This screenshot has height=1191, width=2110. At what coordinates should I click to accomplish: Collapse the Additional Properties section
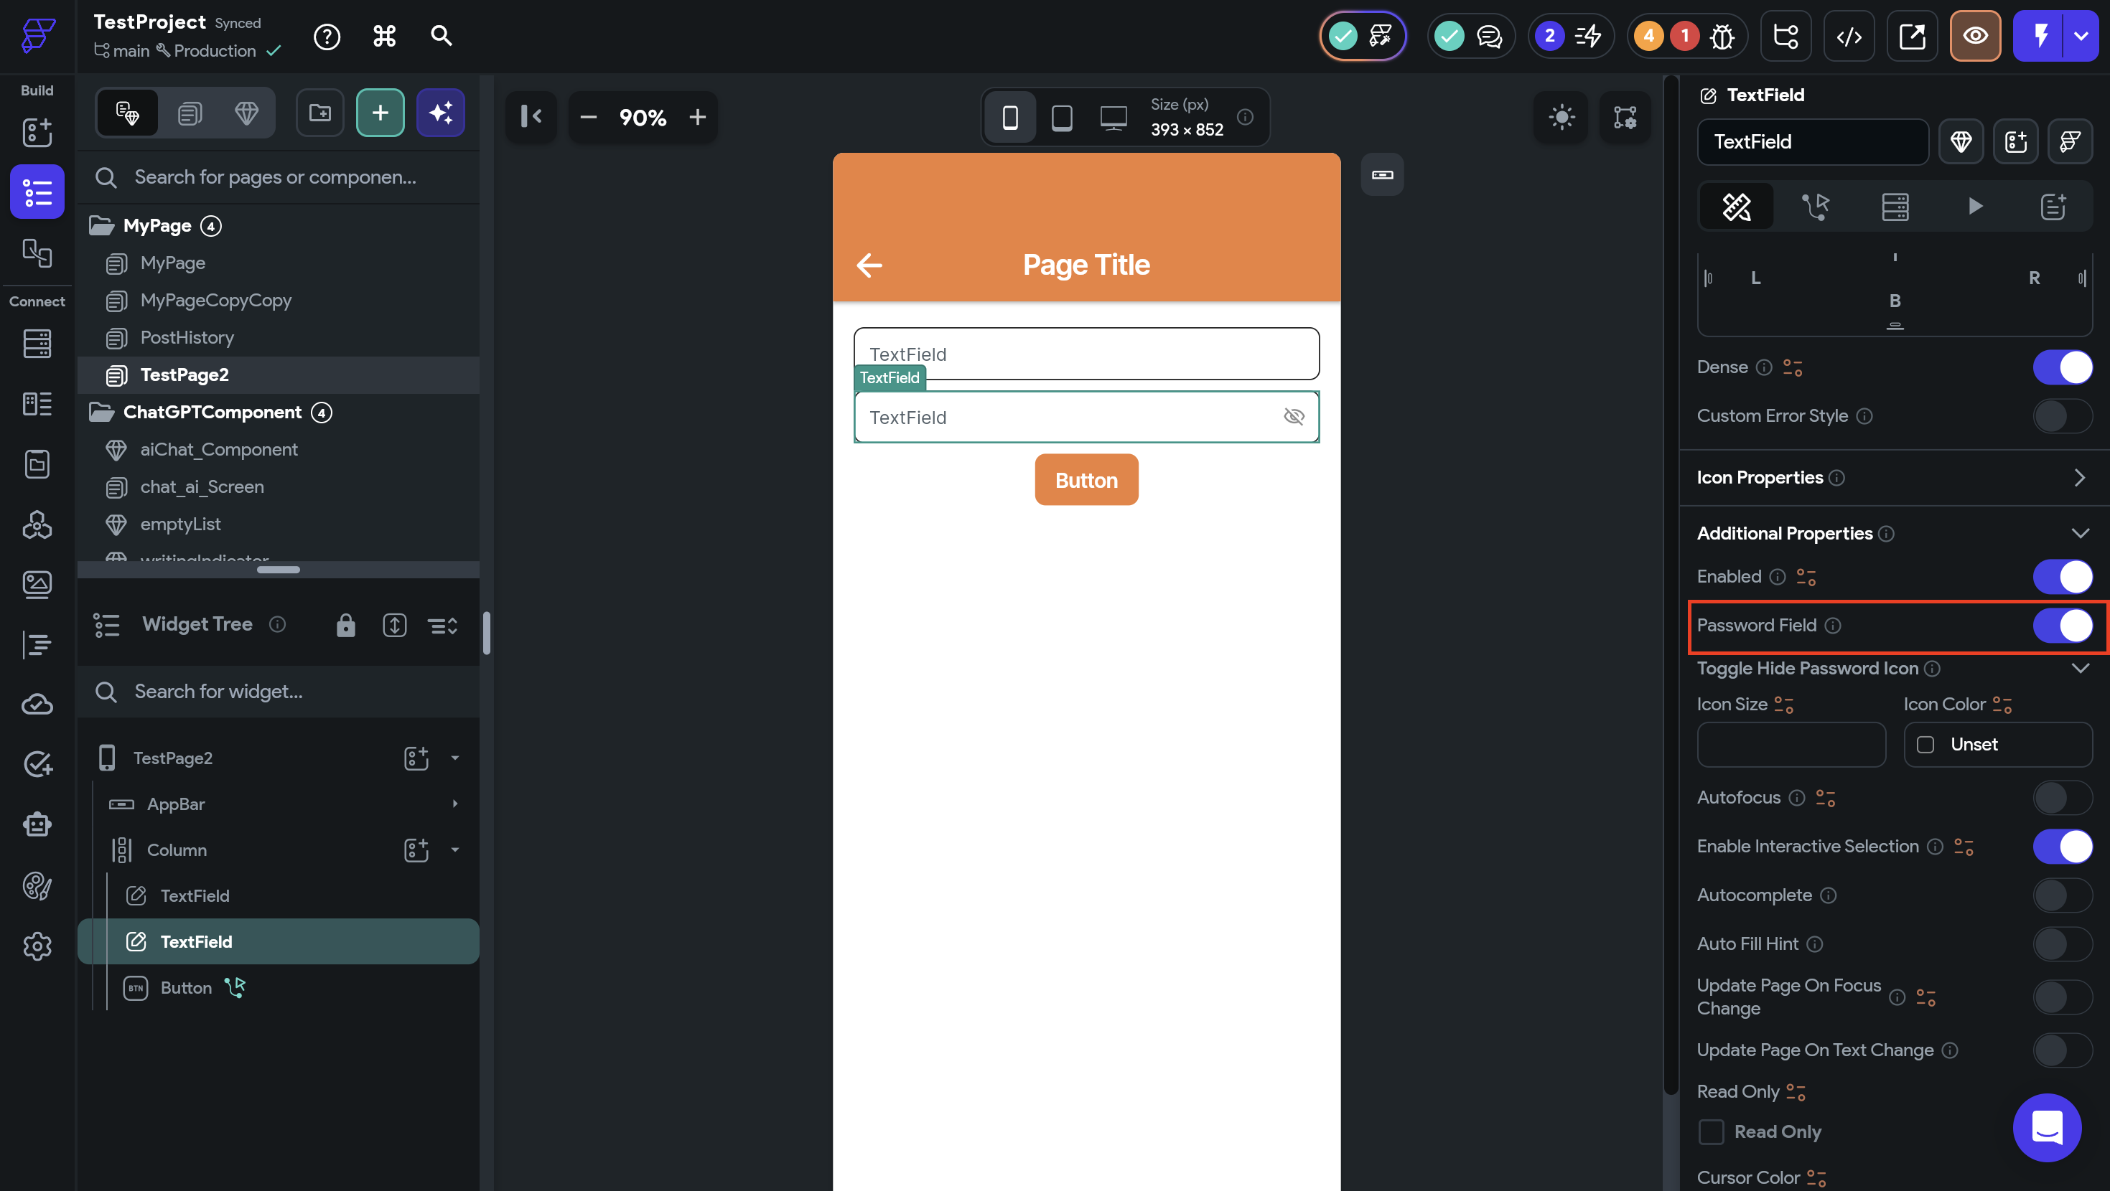[x=2079, y=534]
